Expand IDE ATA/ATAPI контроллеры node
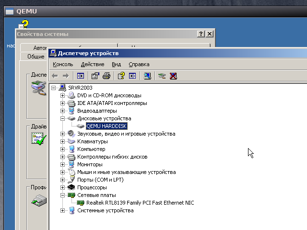 [x=62, y=103]
